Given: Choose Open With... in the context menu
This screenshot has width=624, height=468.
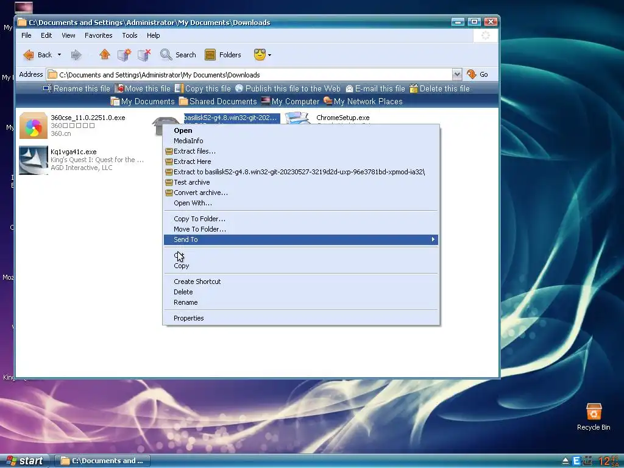Looking at the screenshot, I should click(301, 203).
